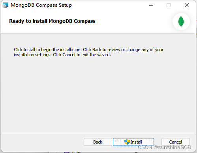Click the 'MongoDB Compass Setup' title text
The width and height of the screenshot is (197, 153).
41,5
